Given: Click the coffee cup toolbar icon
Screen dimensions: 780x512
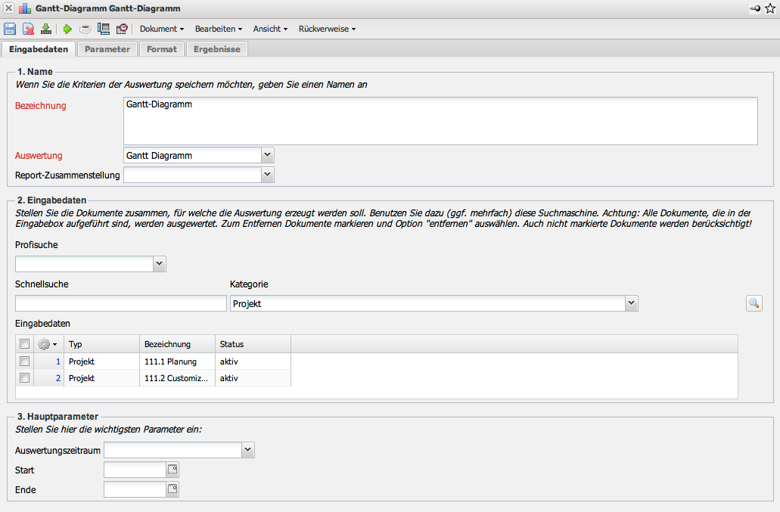Looking at the screenshot, I should [x=85, y=29].
